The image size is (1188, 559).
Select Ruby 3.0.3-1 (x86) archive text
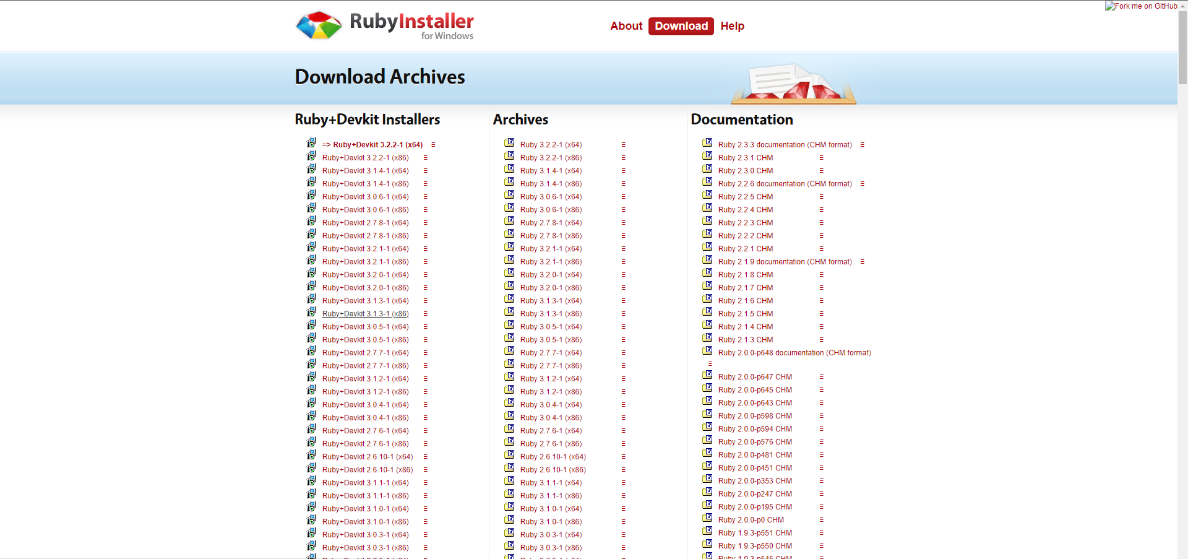click(x=551, y=548)
